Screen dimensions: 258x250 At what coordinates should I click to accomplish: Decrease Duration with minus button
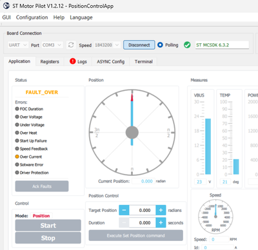(x=124, y=223)
